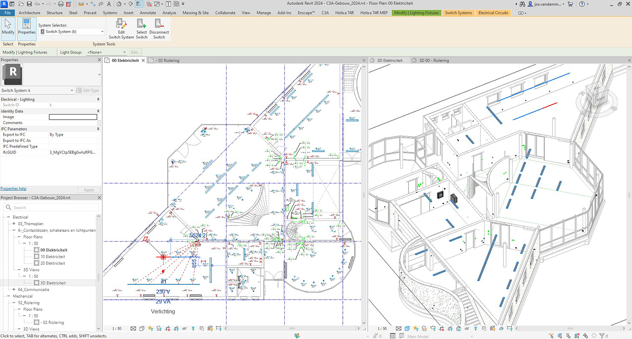Image resolution: width=632 pixels, height=339 pixels.
Task: Switch to the Architecture ribbon tab
Action: click(x=29, y=13)
